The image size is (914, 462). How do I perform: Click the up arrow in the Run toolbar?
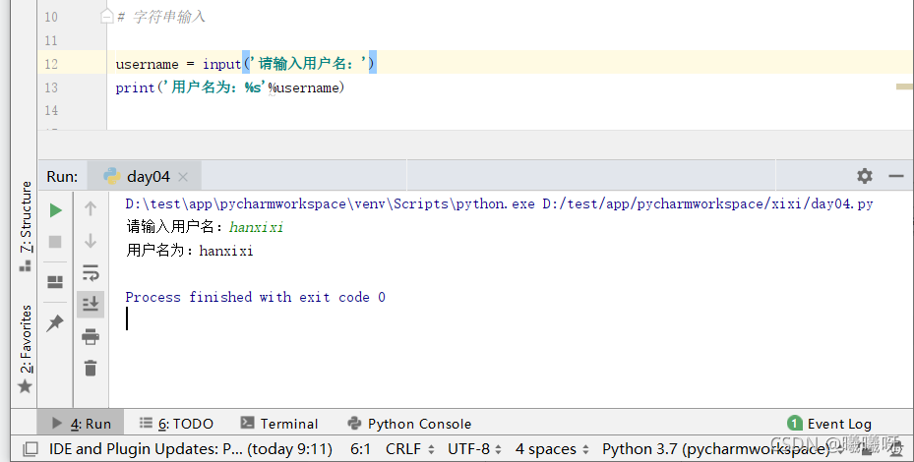click(91, 208)
